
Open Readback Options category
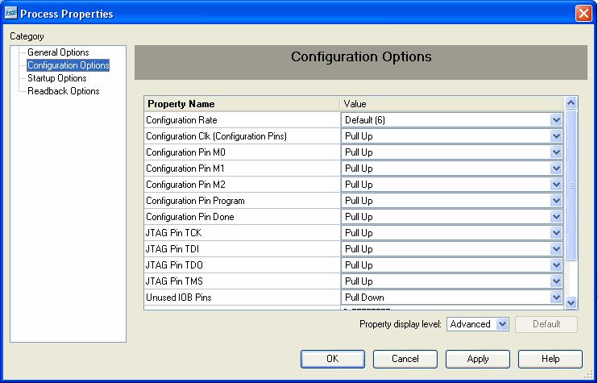click(x=64, y=91)
